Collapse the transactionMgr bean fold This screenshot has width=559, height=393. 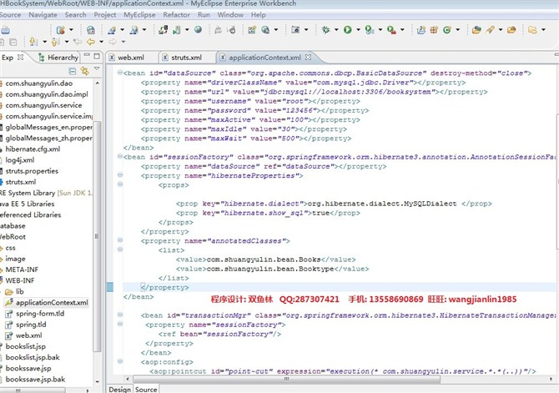tap(120, 315)
